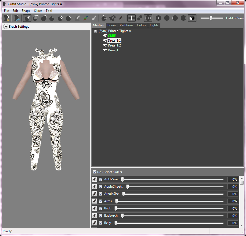The image size is (246, 236).
Task: Switch to the Colors tab
Action: tap(142, 25)
